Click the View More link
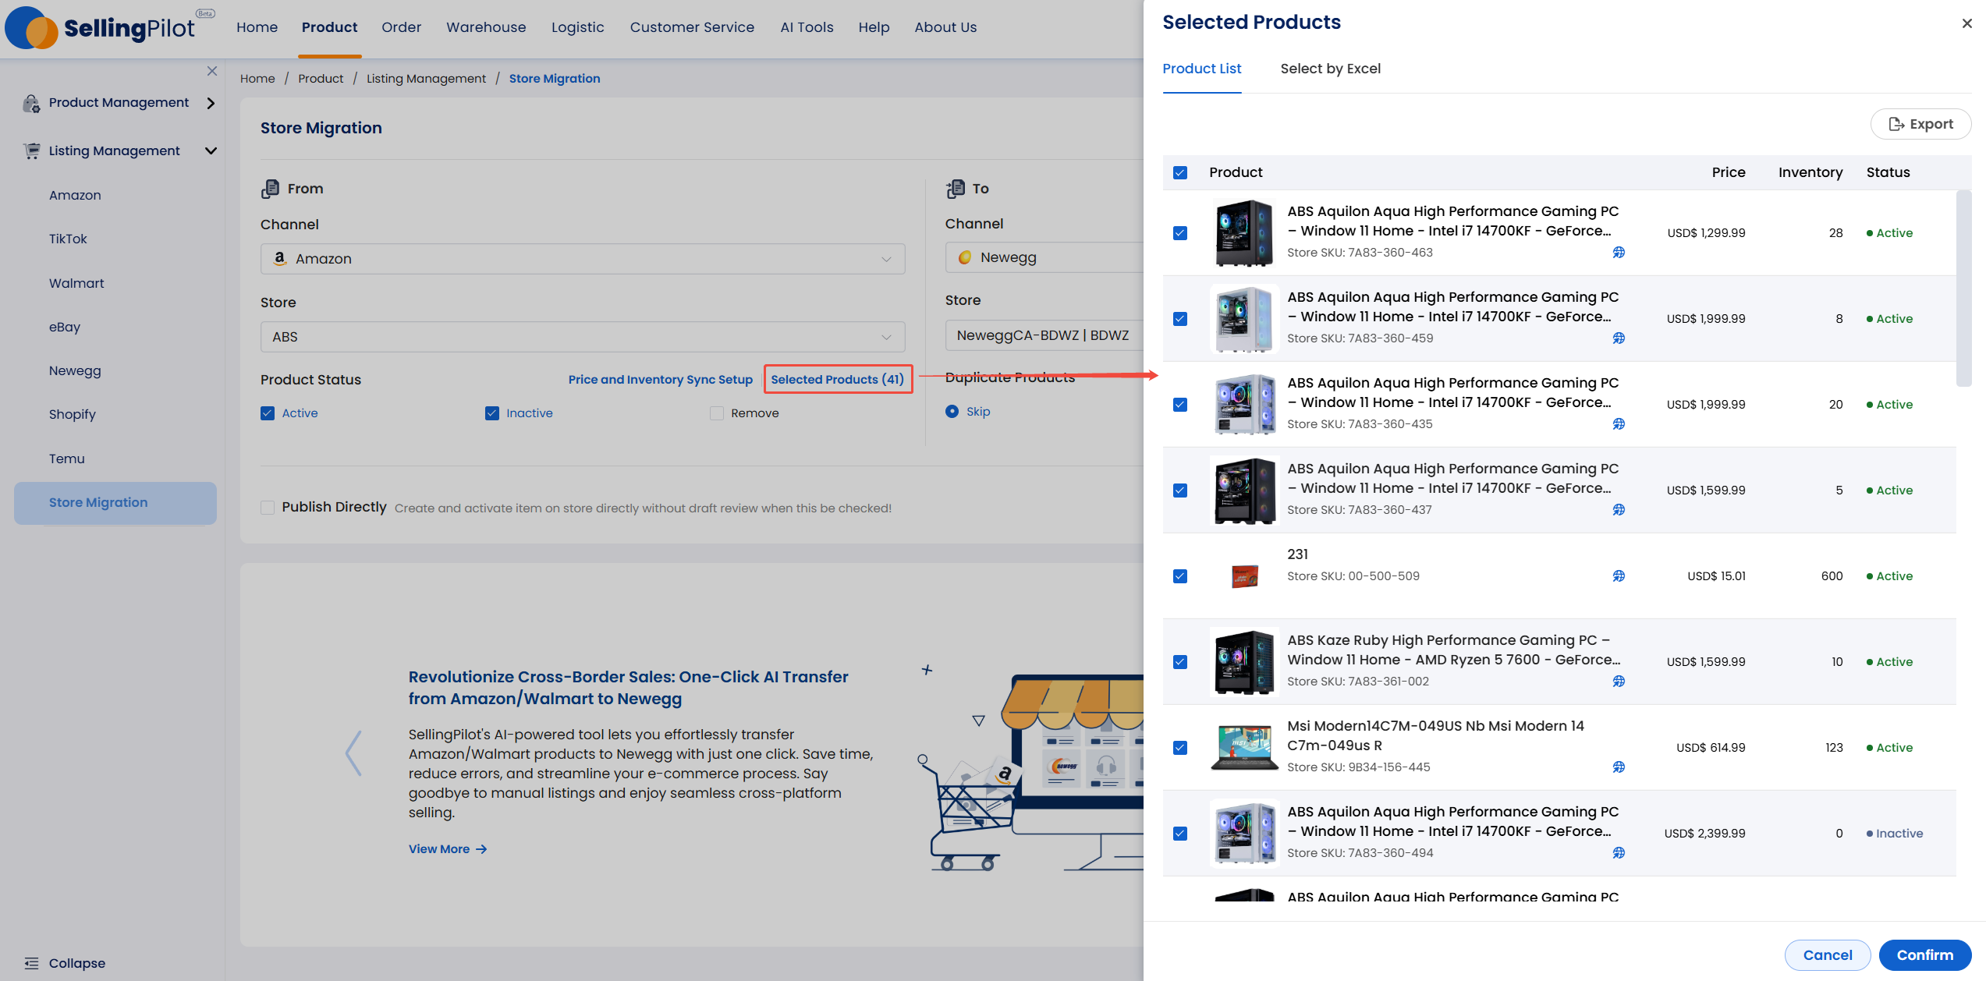The width and height of the screenshot is (1986, 981). pyautogui.click(x=448, y=849)
